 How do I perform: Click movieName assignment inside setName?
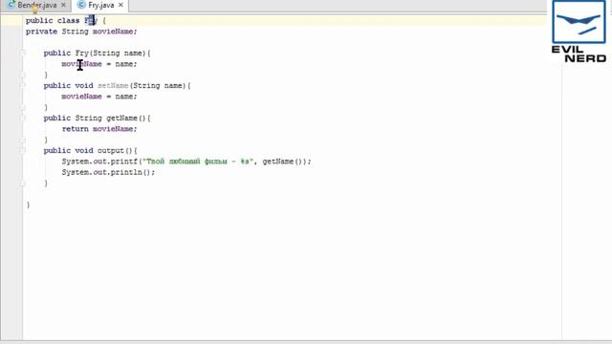click(x=99, y=97)
